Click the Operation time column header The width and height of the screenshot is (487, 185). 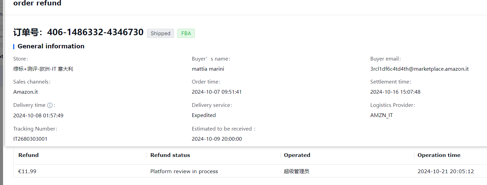(x=439, y=155)
